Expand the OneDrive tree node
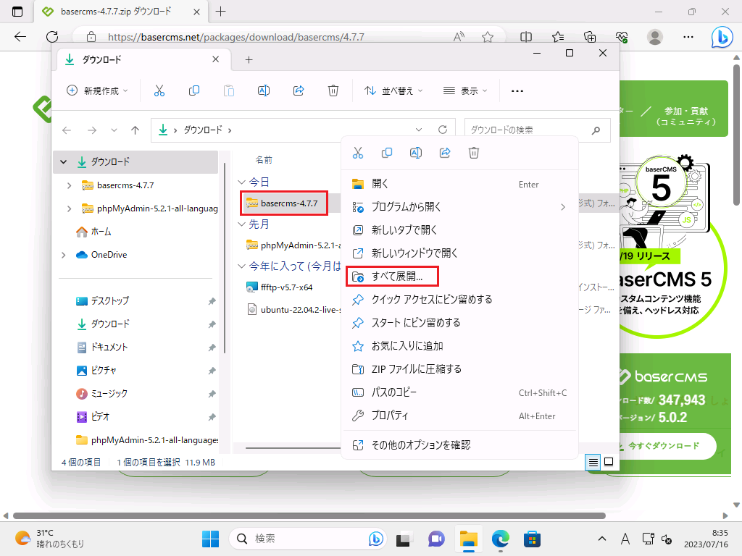The width and height of the screenshot is (742, 556). pos(64,255)
